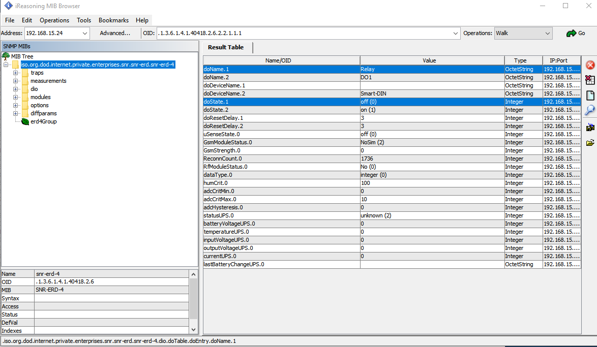This screenshot has height=347, width=597.
Task: Expand the measurements folder node
Action: 16,81
